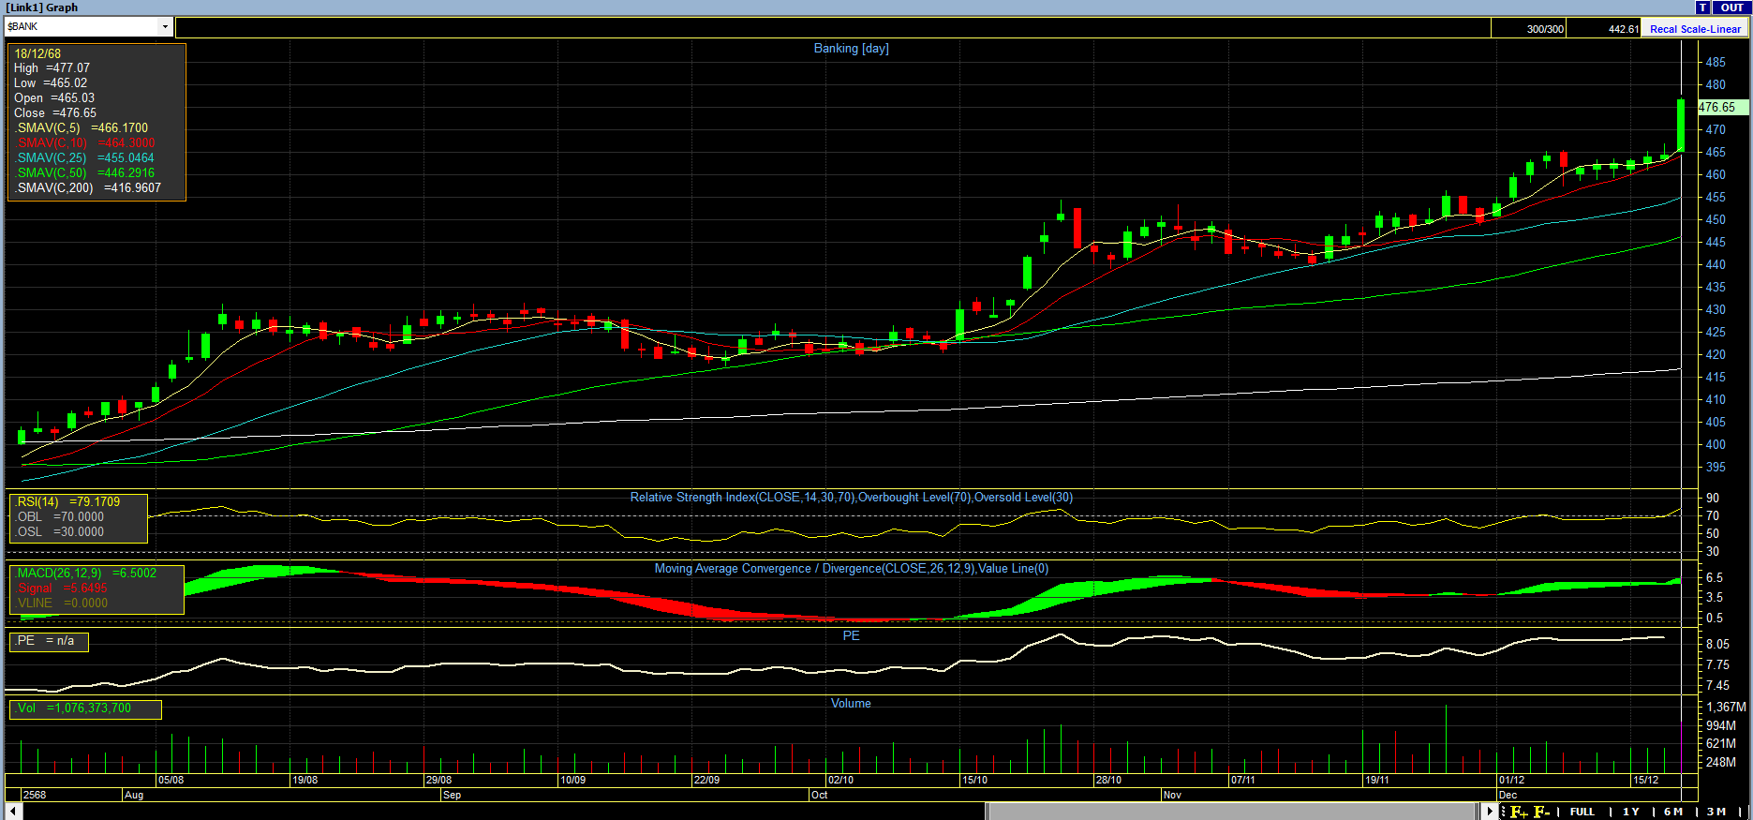Click the SMAV(C,5) legend entry
The image size is (1753, 820).
[x=81, y=127]
